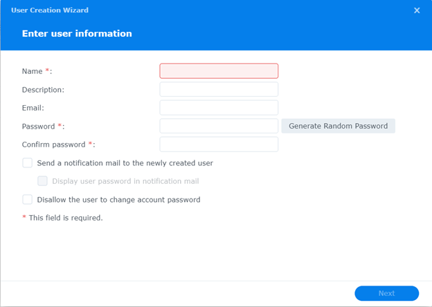Focus the Description text box

click(x=219, y=89)
